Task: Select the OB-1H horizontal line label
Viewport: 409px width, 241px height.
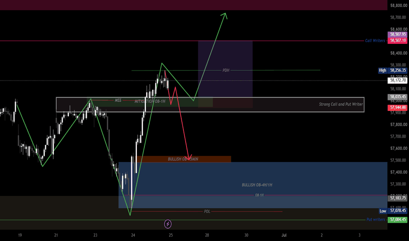Action: [259, 195]
